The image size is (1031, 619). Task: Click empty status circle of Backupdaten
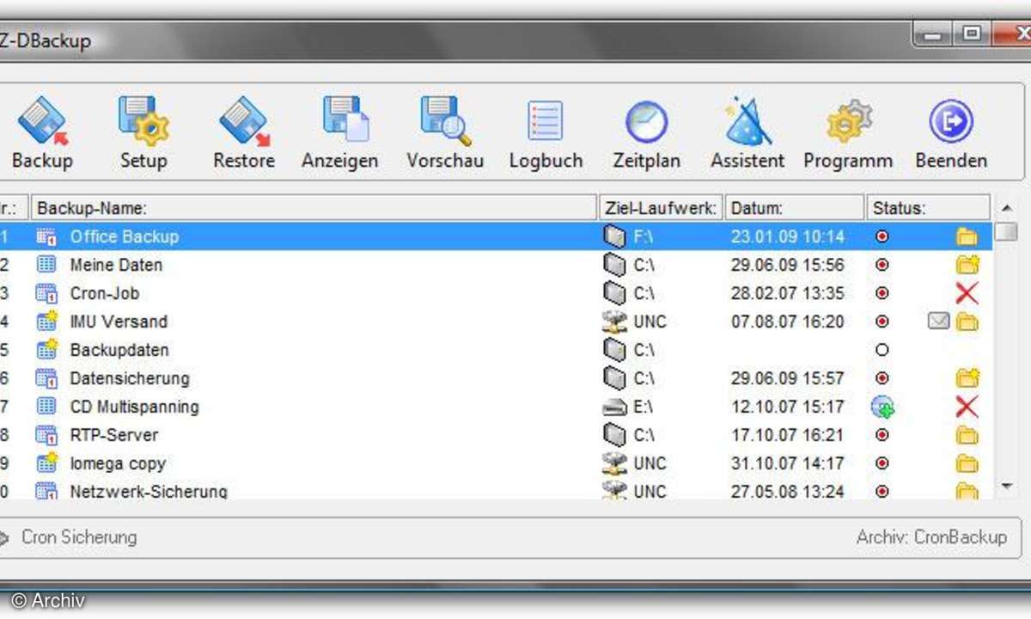pos(882,350)
